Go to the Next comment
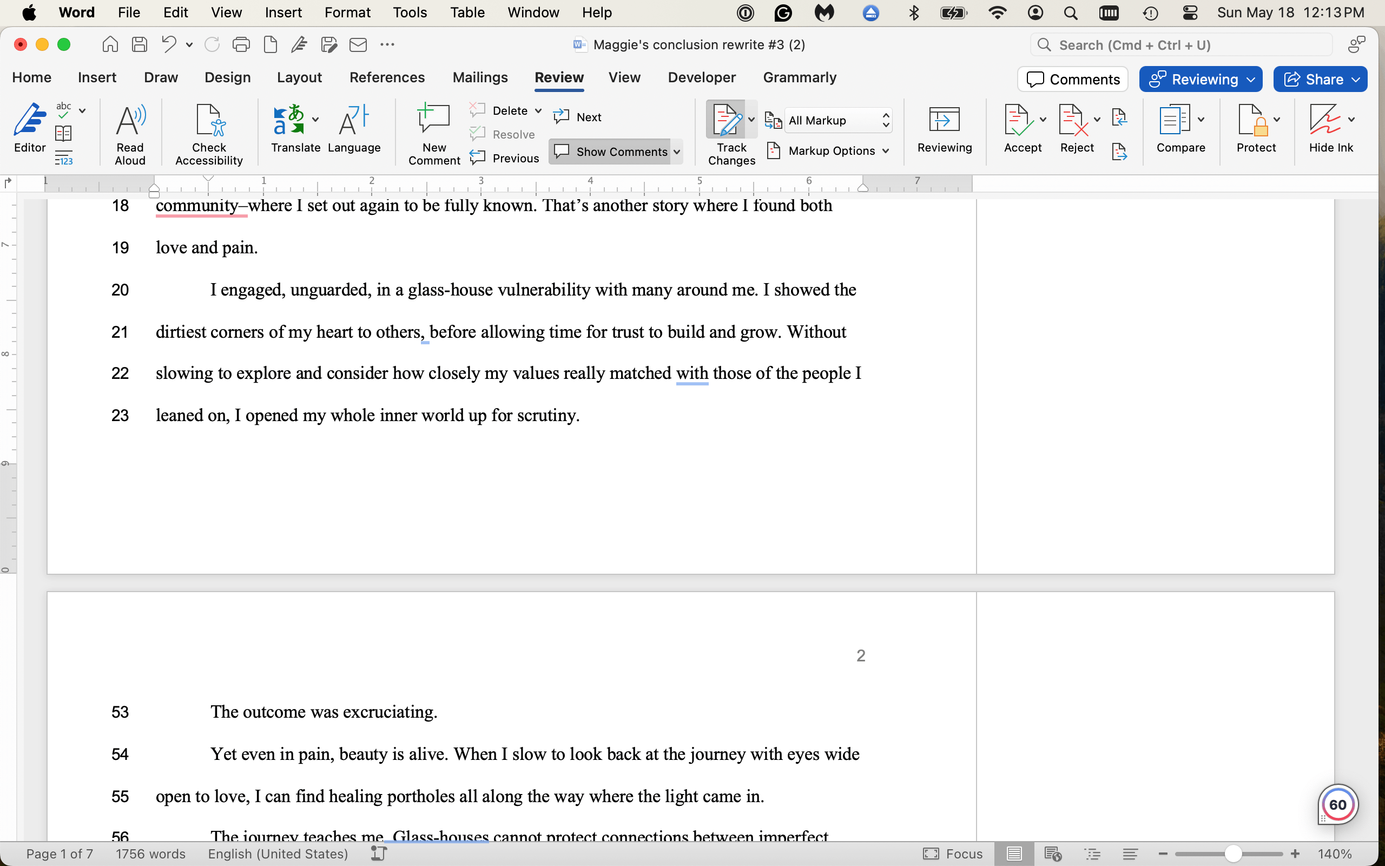Screen dimensions: 1385x866 pyautogui.click(x=577, y=117)
